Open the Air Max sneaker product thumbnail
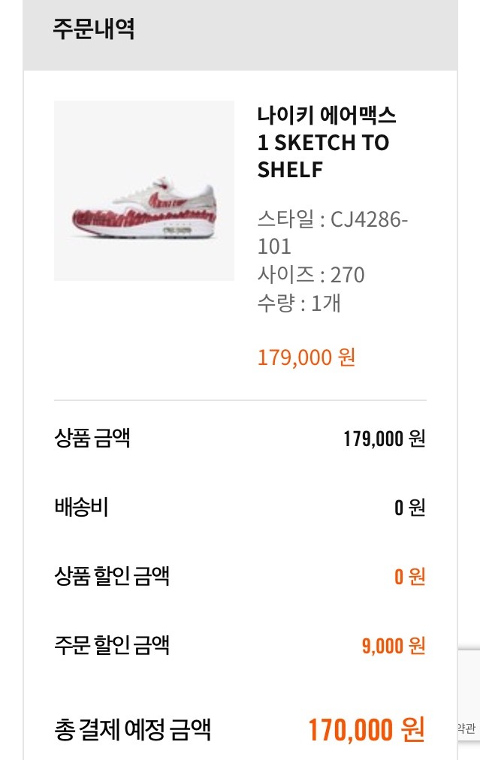 [143, 191]
